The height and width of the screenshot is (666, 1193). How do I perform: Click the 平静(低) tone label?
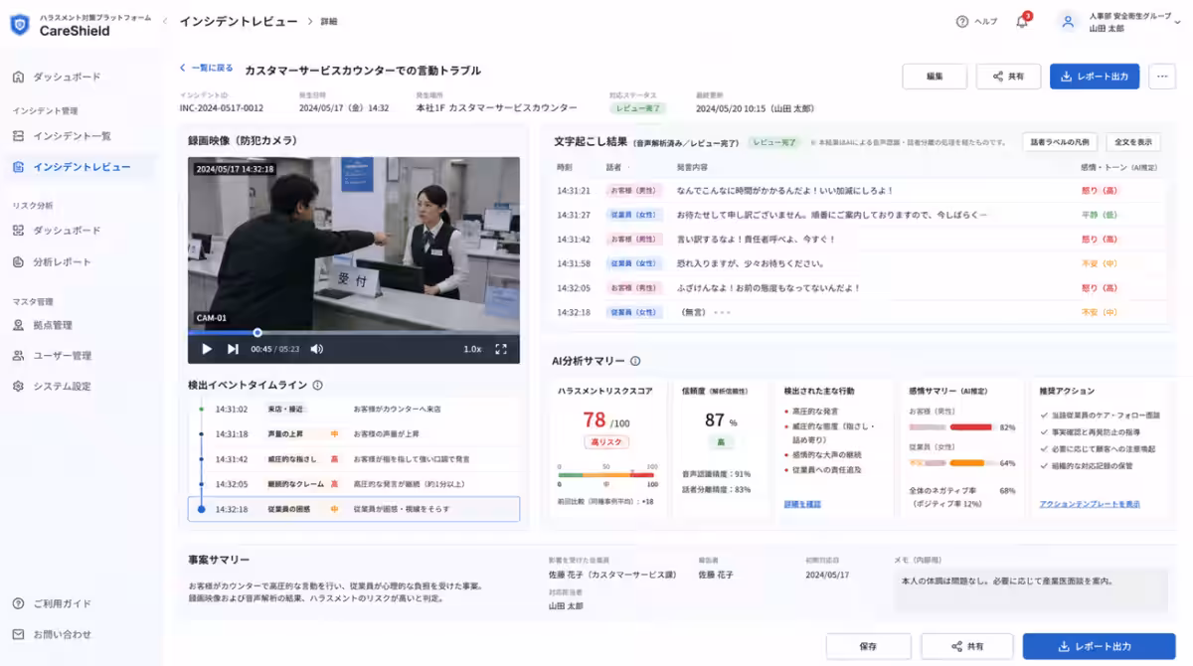tap(1099, 215)
